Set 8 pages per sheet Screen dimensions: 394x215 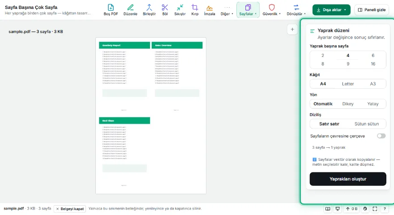click(x=323, y=64)
